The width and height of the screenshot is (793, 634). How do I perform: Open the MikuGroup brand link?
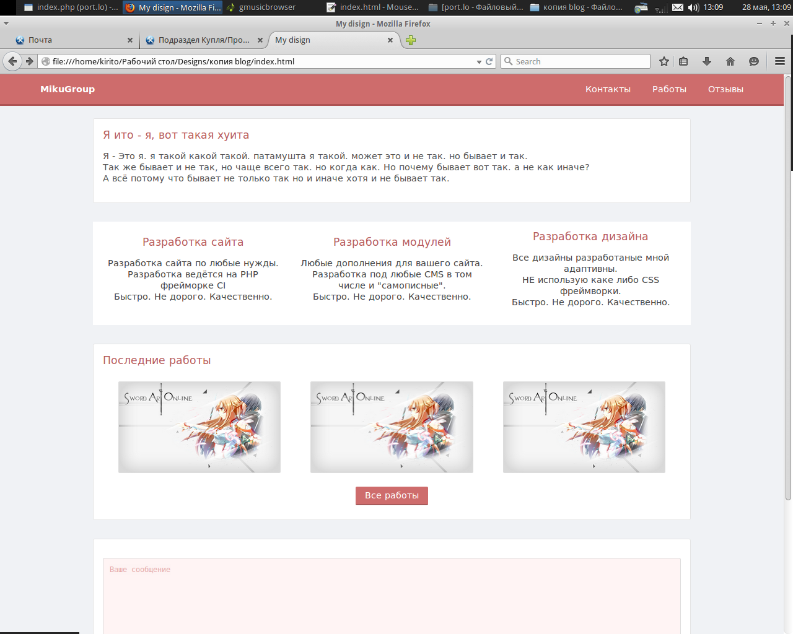(68, 89)
